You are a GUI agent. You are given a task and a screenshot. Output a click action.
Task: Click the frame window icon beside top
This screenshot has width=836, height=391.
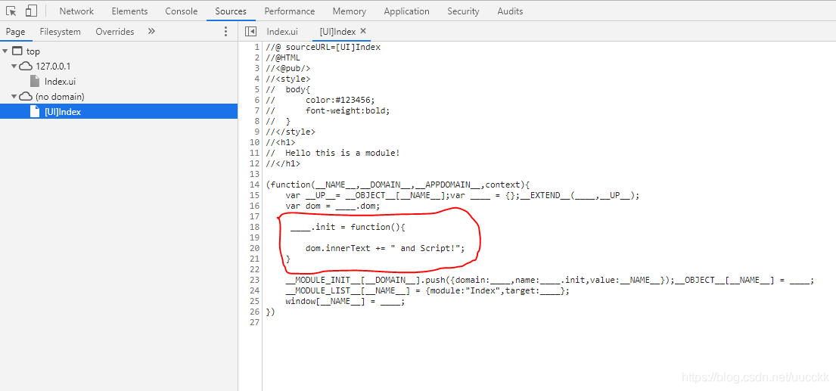17,51
